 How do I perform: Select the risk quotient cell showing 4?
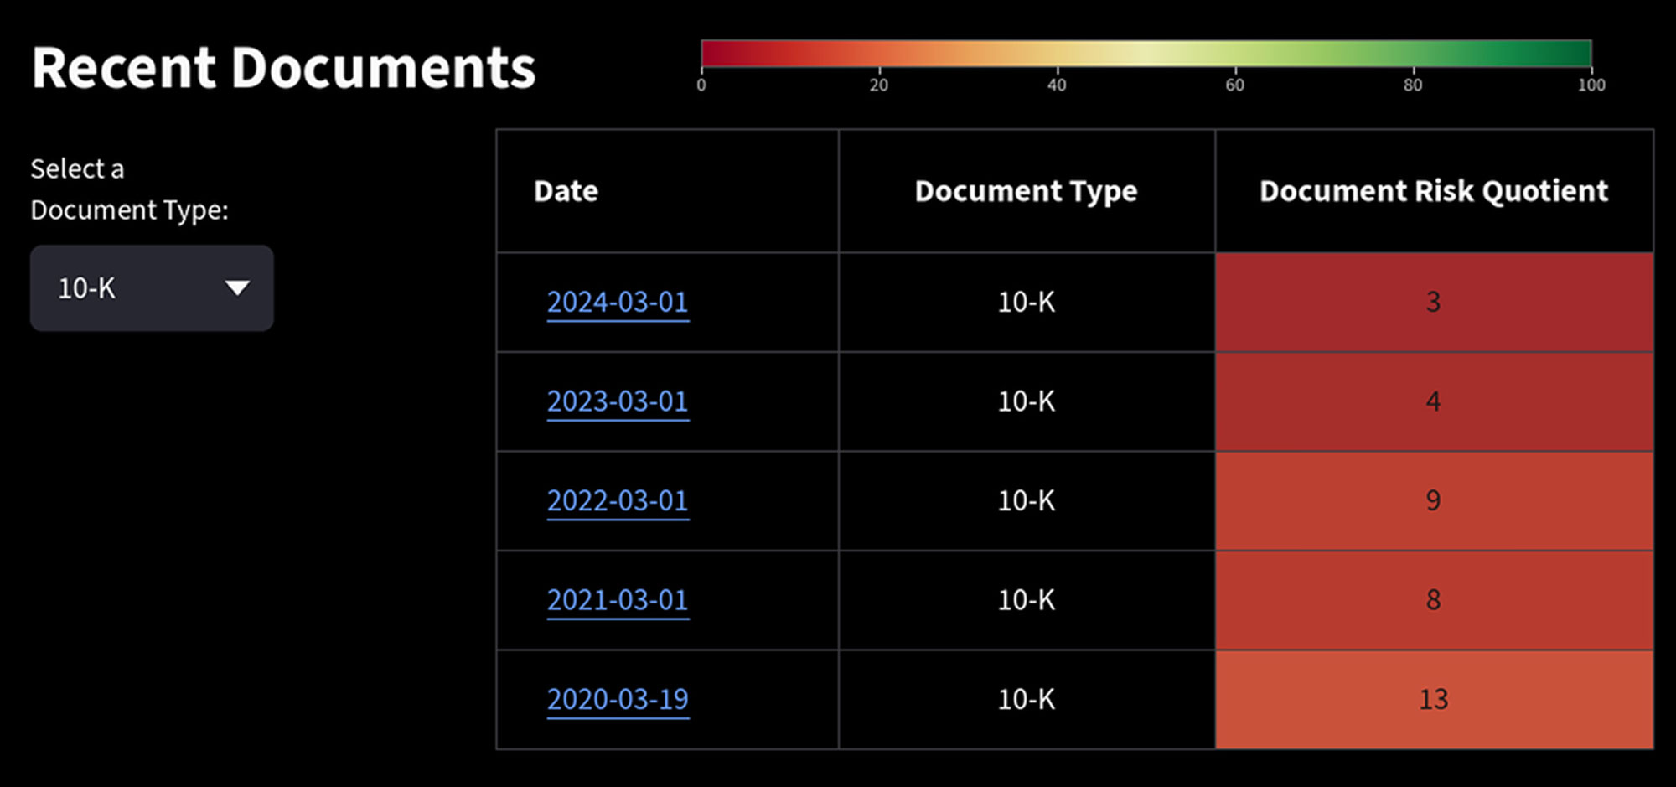1434,401
